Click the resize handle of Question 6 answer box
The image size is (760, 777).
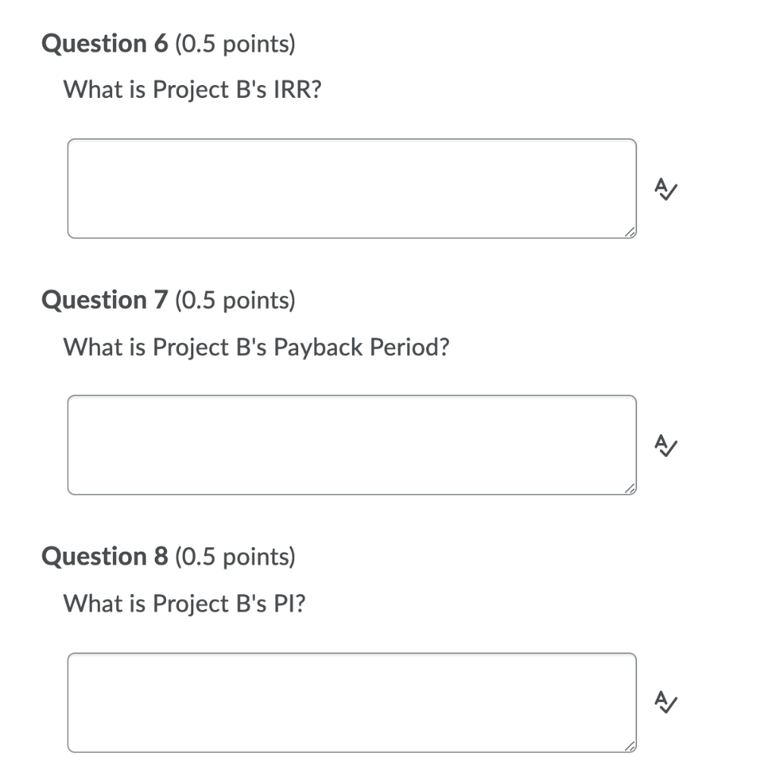(630, 233)
